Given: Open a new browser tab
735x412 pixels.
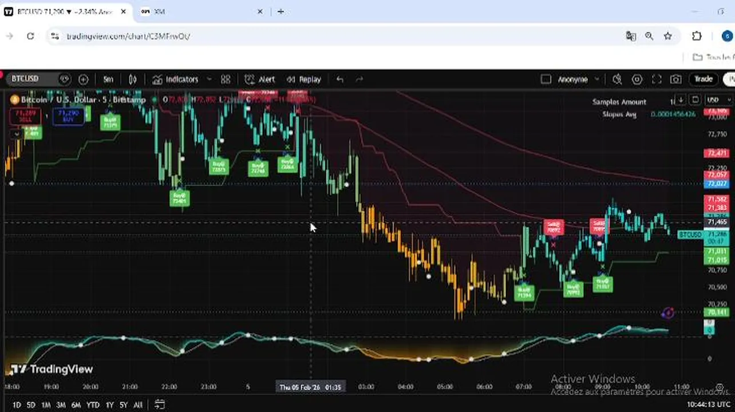Looking at the screenshot, I should point(280,11).
